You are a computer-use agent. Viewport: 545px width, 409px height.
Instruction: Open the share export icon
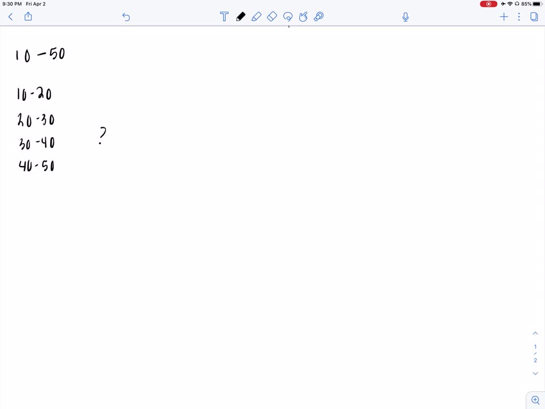point(28,17)
